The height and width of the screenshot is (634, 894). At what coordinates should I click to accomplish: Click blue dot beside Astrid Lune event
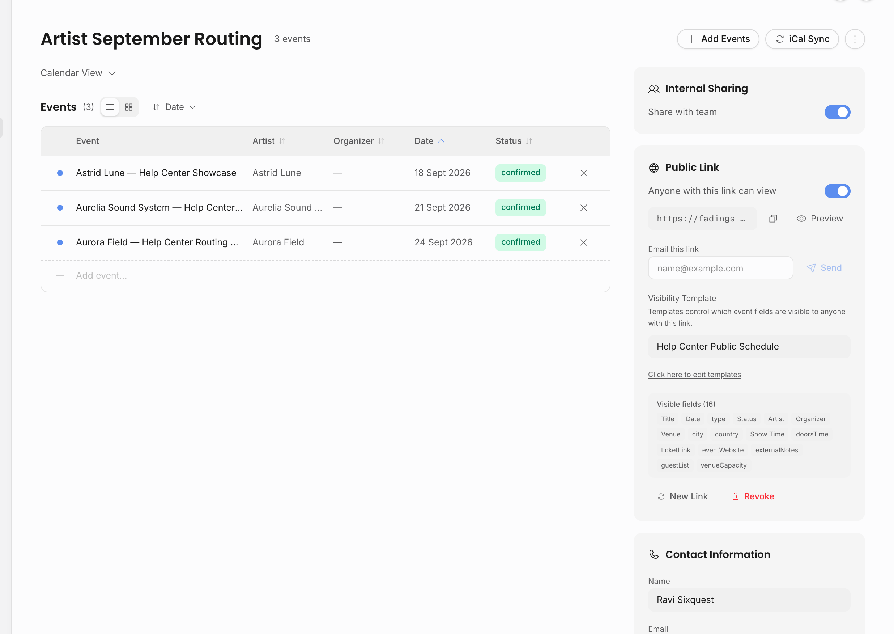(60, 173)
